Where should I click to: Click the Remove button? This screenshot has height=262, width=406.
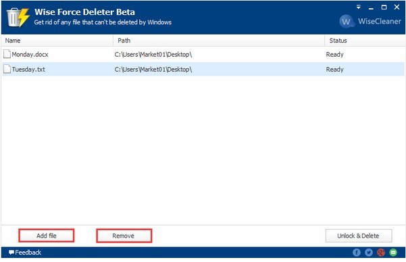pyautogui.click(x=124, y=236)
